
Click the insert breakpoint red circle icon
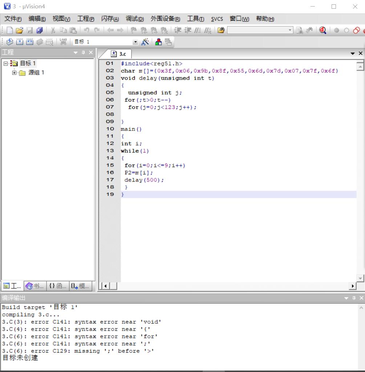coord(337,31)
